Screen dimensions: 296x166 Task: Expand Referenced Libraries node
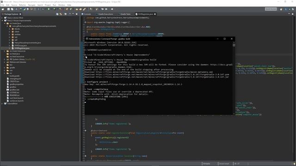(5, 62)
